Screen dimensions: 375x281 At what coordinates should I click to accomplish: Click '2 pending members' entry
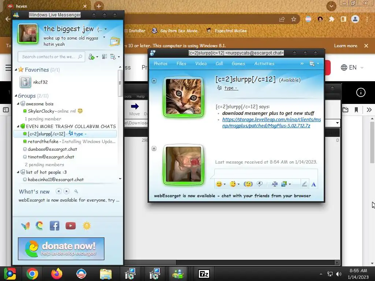tap(44, 165)
